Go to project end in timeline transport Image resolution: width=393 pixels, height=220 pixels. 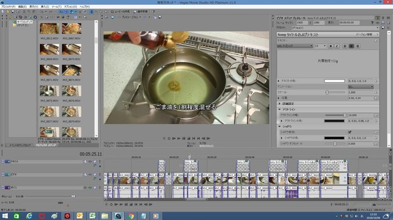141,204
